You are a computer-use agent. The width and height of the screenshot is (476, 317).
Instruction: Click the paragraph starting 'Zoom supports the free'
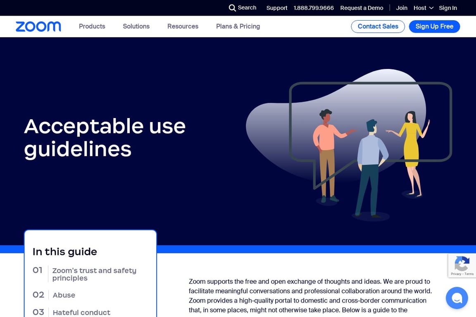(x=310, y=296)
